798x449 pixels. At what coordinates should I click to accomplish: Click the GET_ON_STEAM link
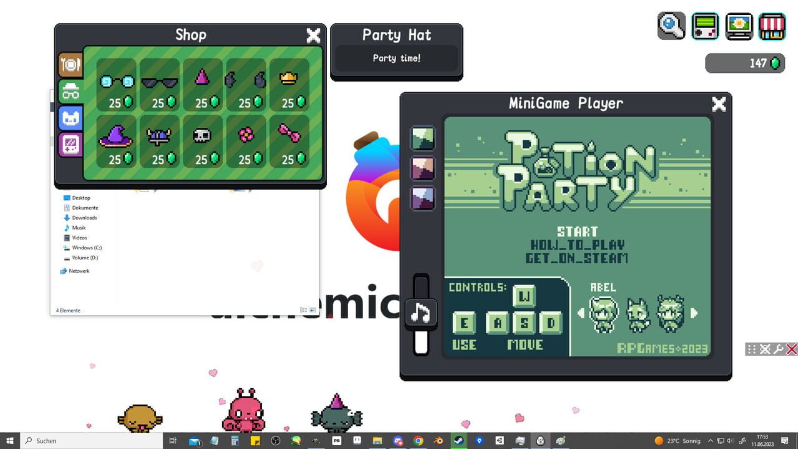click(x=578, y=258)
